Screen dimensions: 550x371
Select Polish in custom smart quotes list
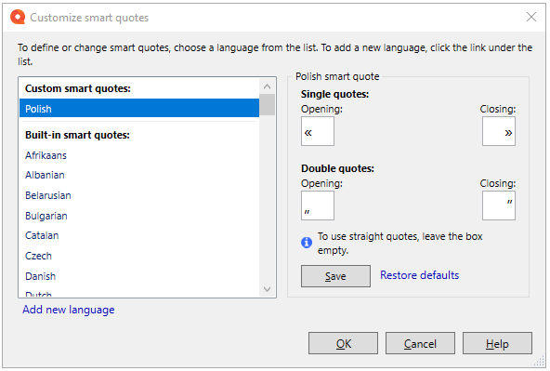tap(139, 109)
